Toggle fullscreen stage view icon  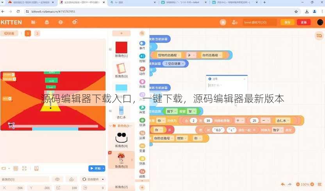pos(25,168)
